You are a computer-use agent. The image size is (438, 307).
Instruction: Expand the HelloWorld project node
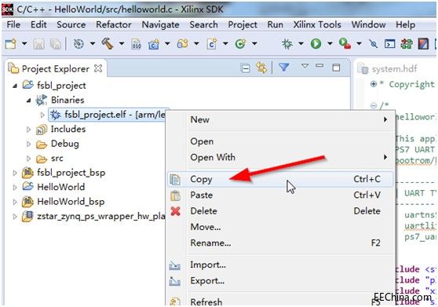(x=15, y=187)
